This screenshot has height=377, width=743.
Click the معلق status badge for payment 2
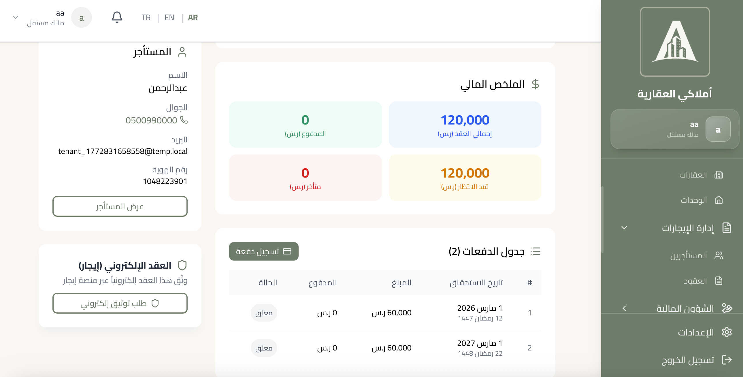[x=264, y=348]
